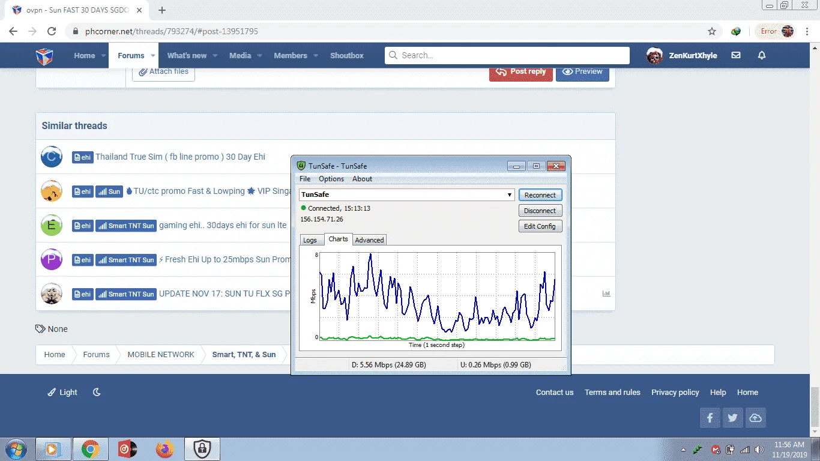This screenshot has height=461, width=820.
Task: Open the TunSafe config dropdown
Action: coord(509,194)
